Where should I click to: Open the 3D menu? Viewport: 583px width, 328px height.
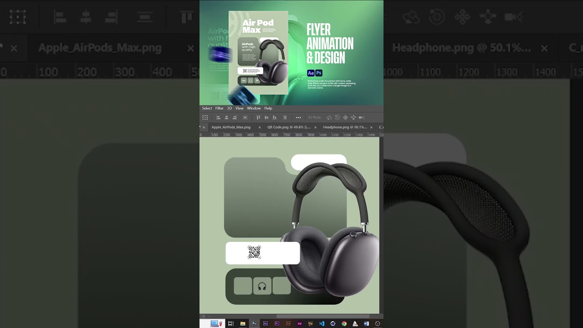click(x=230, y=108)
